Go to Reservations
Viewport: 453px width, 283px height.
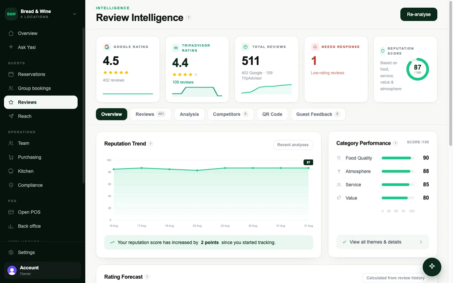[x=41, y=74]
